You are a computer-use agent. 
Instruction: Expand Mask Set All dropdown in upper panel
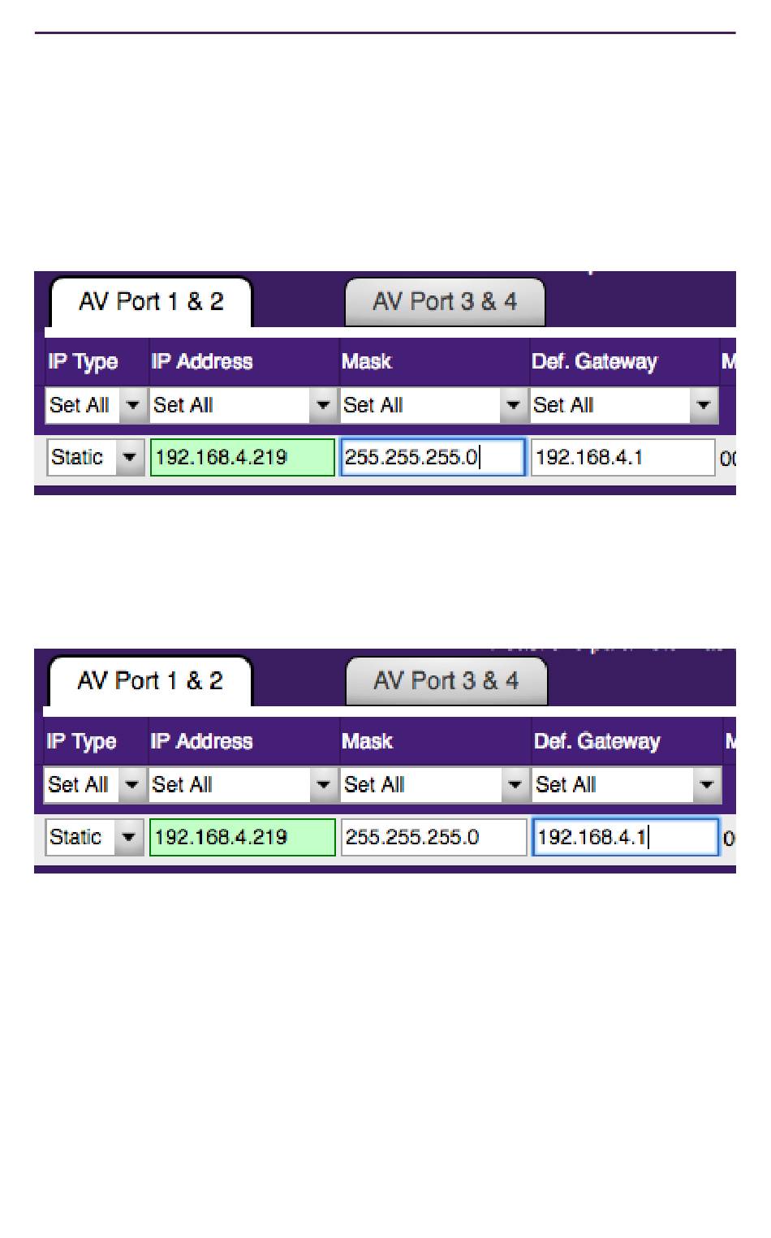coord(433,404)
